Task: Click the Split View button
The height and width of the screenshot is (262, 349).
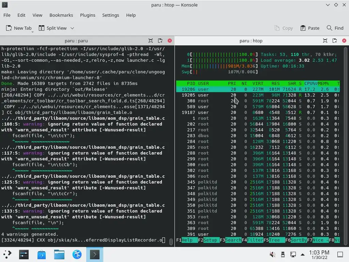Action: pos(53,28)
